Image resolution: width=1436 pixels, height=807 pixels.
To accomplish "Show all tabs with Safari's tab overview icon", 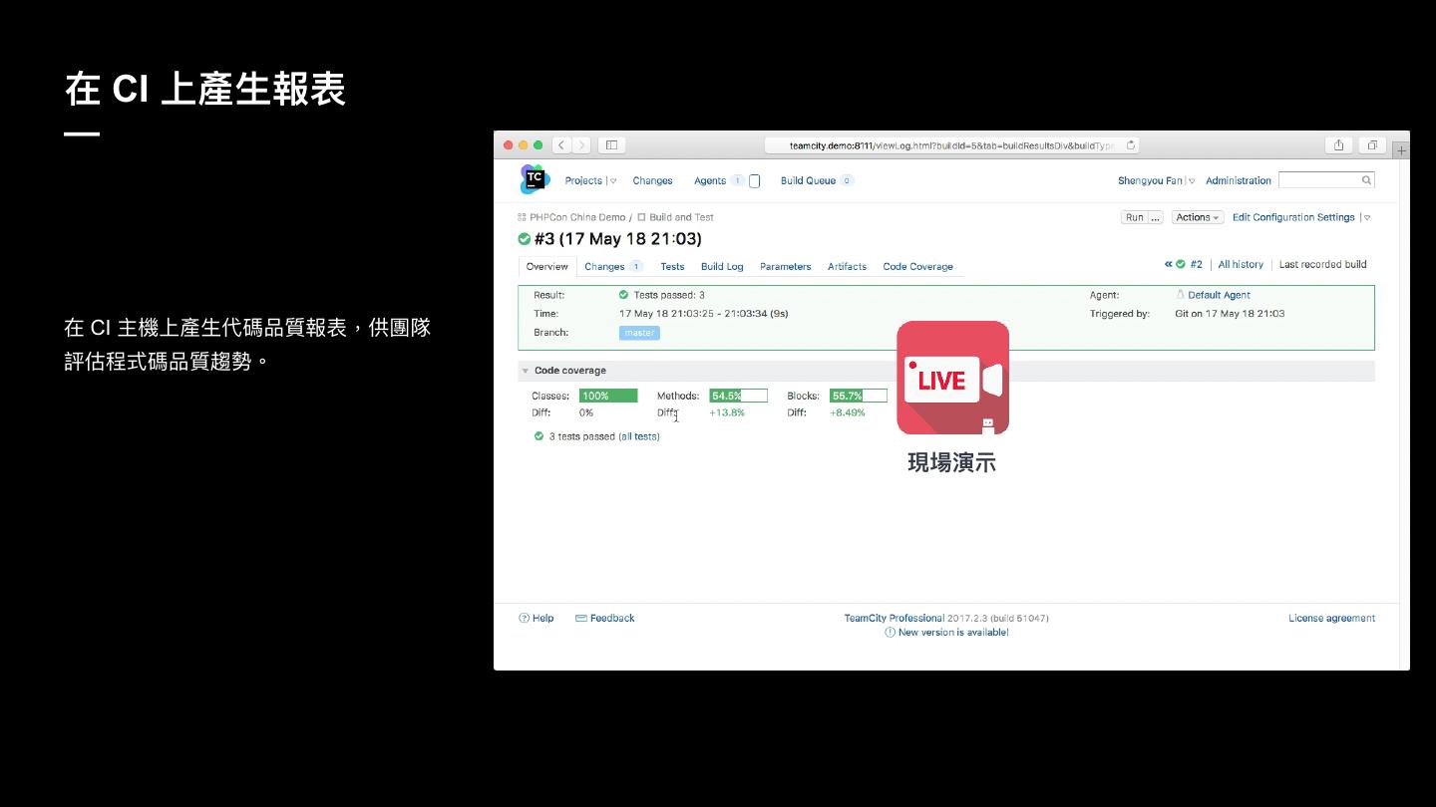I will 1372,145.
